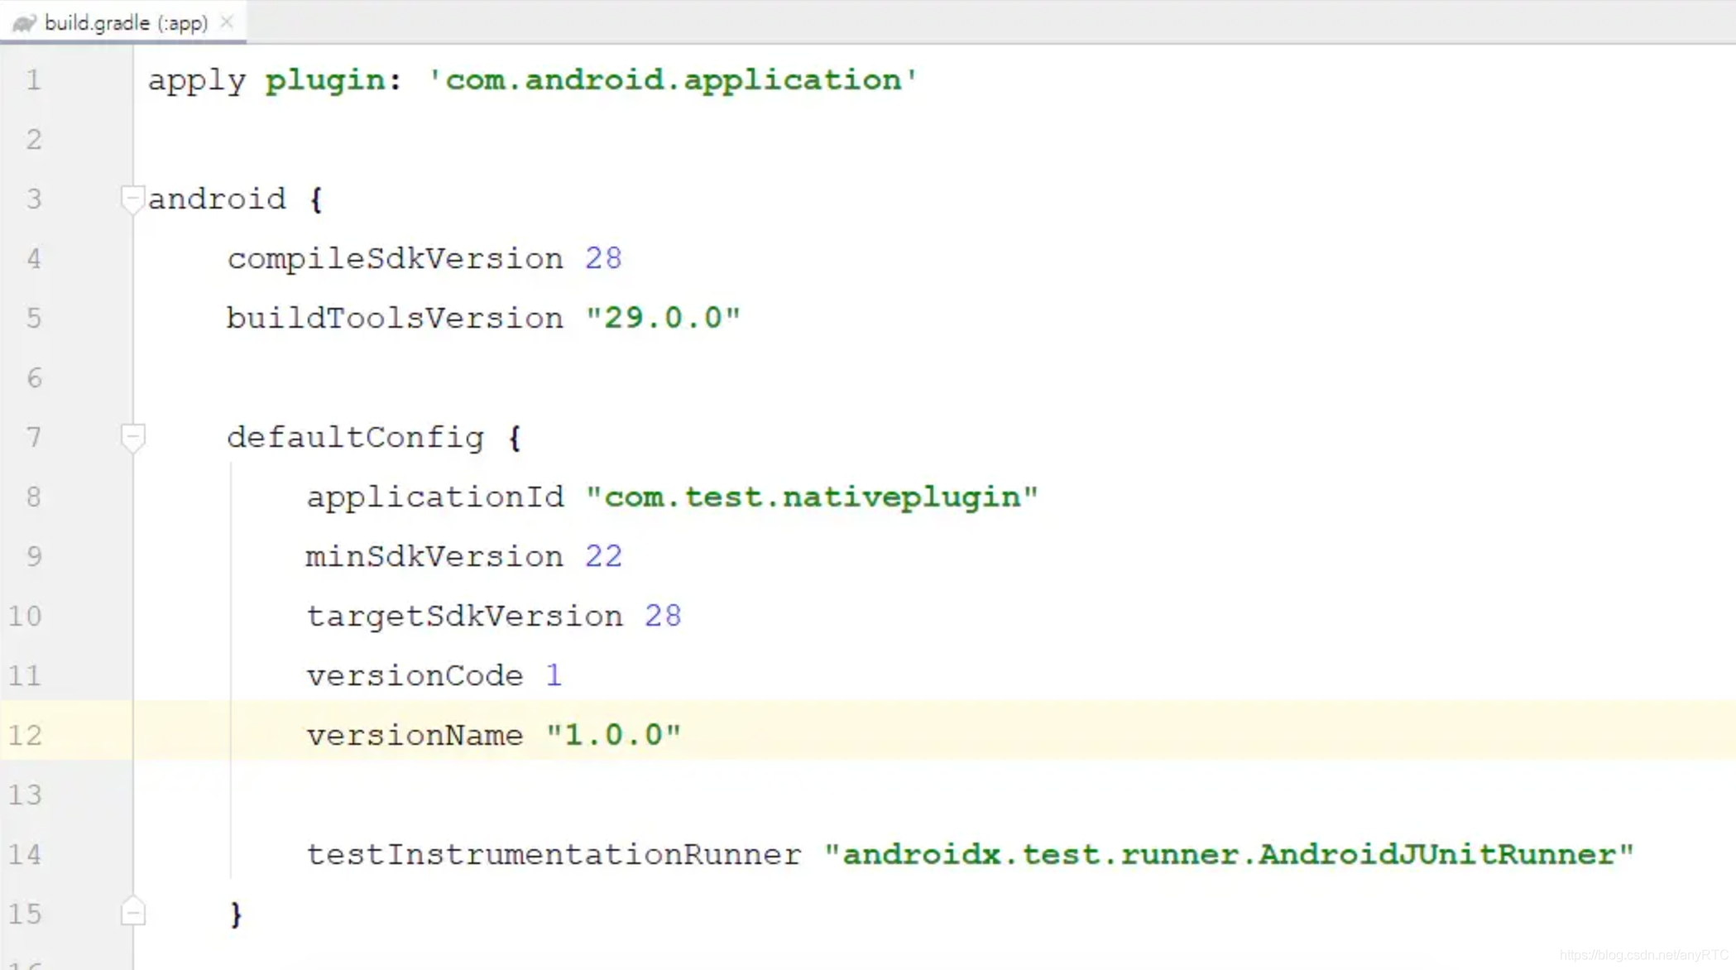Click the word apply on line 1
This screenshot has height=970, width=1736.
point(197,82)
